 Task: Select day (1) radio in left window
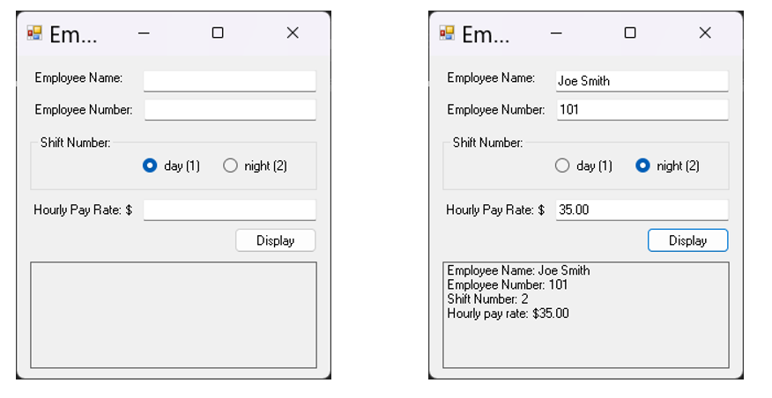coord(171,166)
